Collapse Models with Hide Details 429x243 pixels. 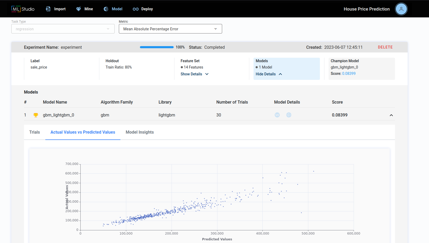click(269, 74)
